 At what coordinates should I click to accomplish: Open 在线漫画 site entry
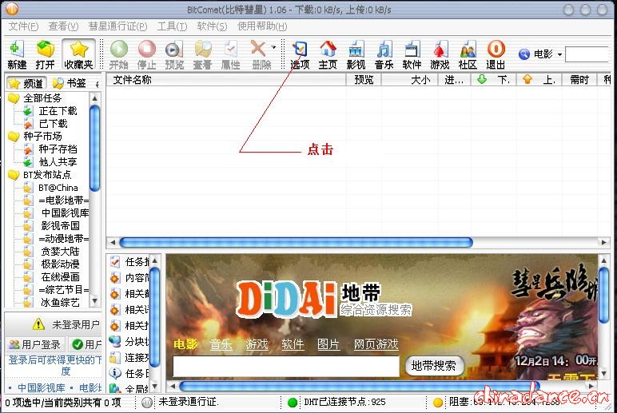61,276
